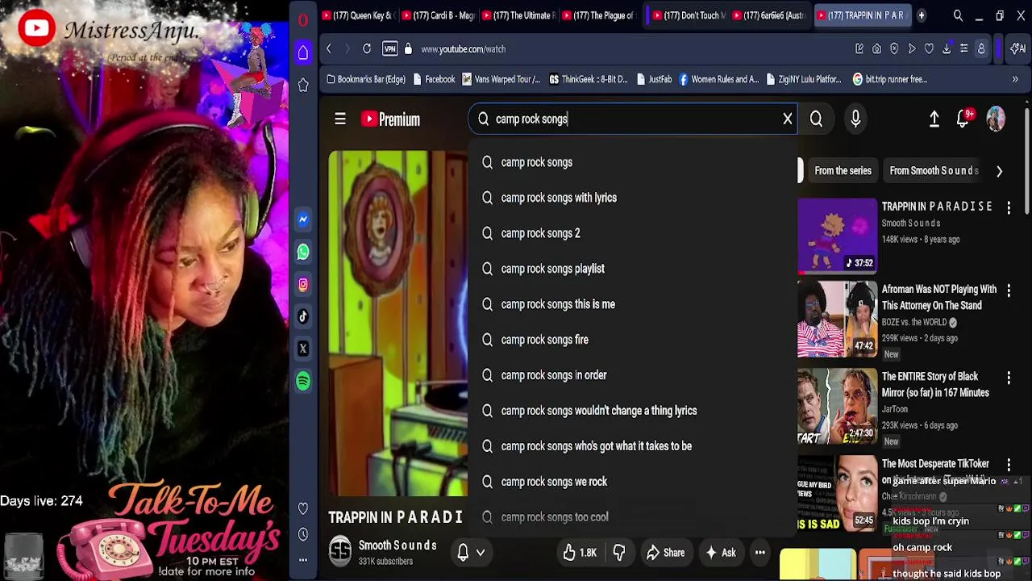Take a snapshot with camera icon
Screen dimensions: 1032x581
coord(877,49)
